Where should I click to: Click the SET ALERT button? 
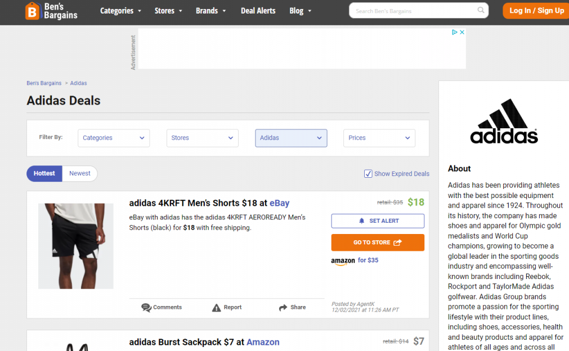tap(378, 221)
